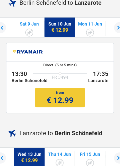Select the Mon 11 Jun date tab

pos(90,27)
